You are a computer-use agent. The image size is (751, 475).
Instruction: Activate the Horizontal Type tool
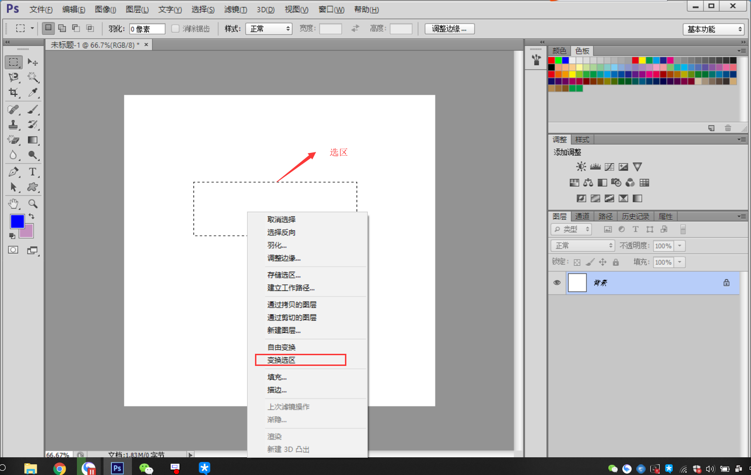pos(32,172)
